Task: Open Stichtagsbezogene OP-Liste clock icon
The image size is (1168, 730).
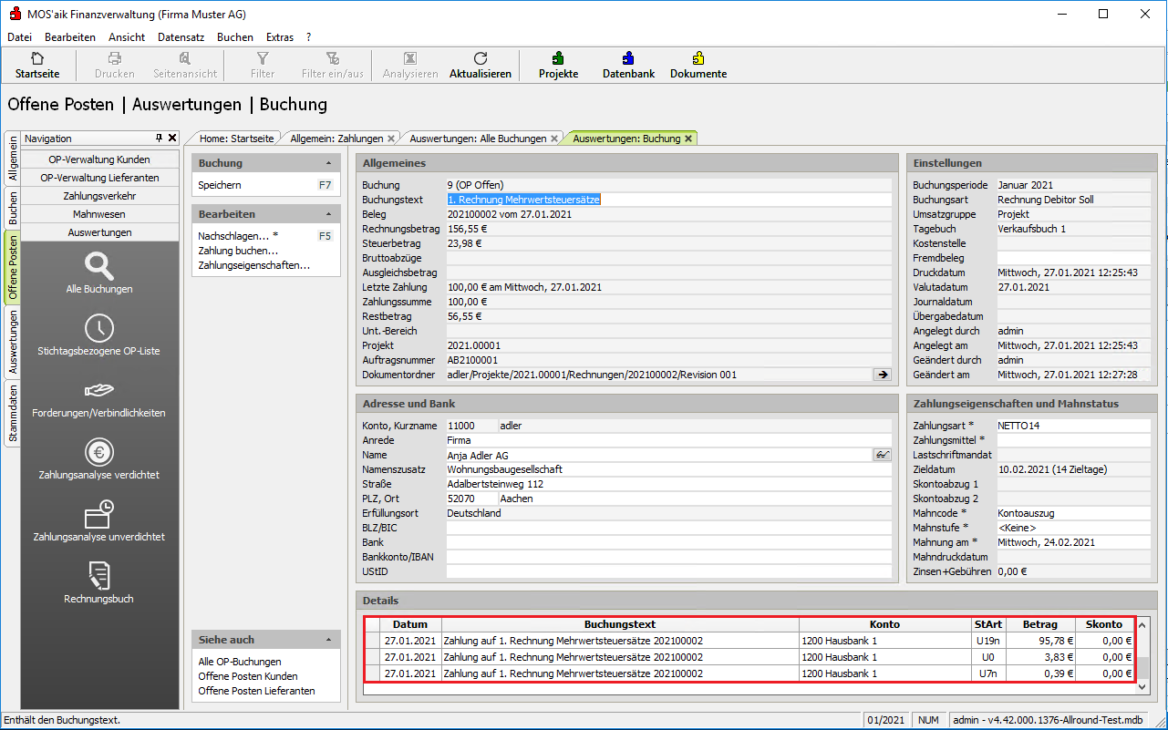Action: pyautogui.click(x=99, y=328)
